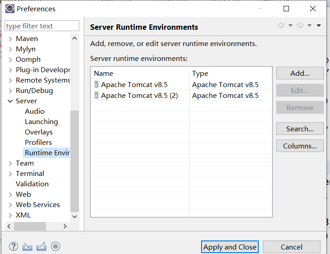Click the horizontal scrollbar right arrow
Image resolution: width=330 pixels, height=254 pixels.
[65, 226]
